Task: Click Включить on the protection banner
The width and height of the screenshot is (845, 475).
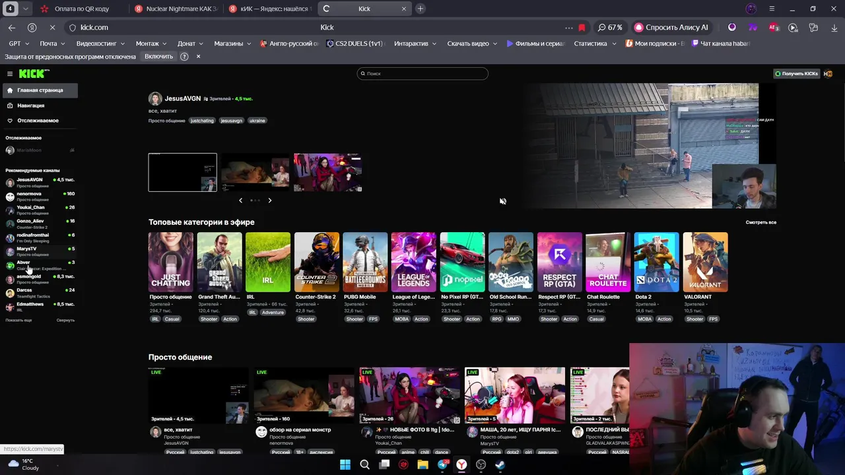Action: [x=158, y=57]
